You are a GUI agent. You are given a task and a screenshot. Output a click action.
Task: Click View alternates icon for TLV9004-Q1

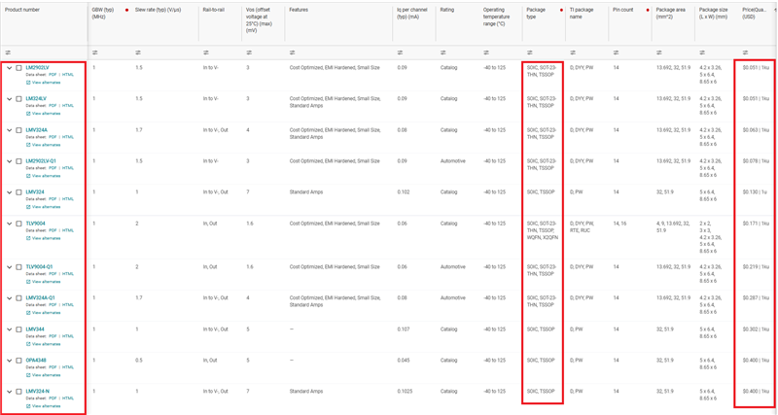tap(28, 282)
